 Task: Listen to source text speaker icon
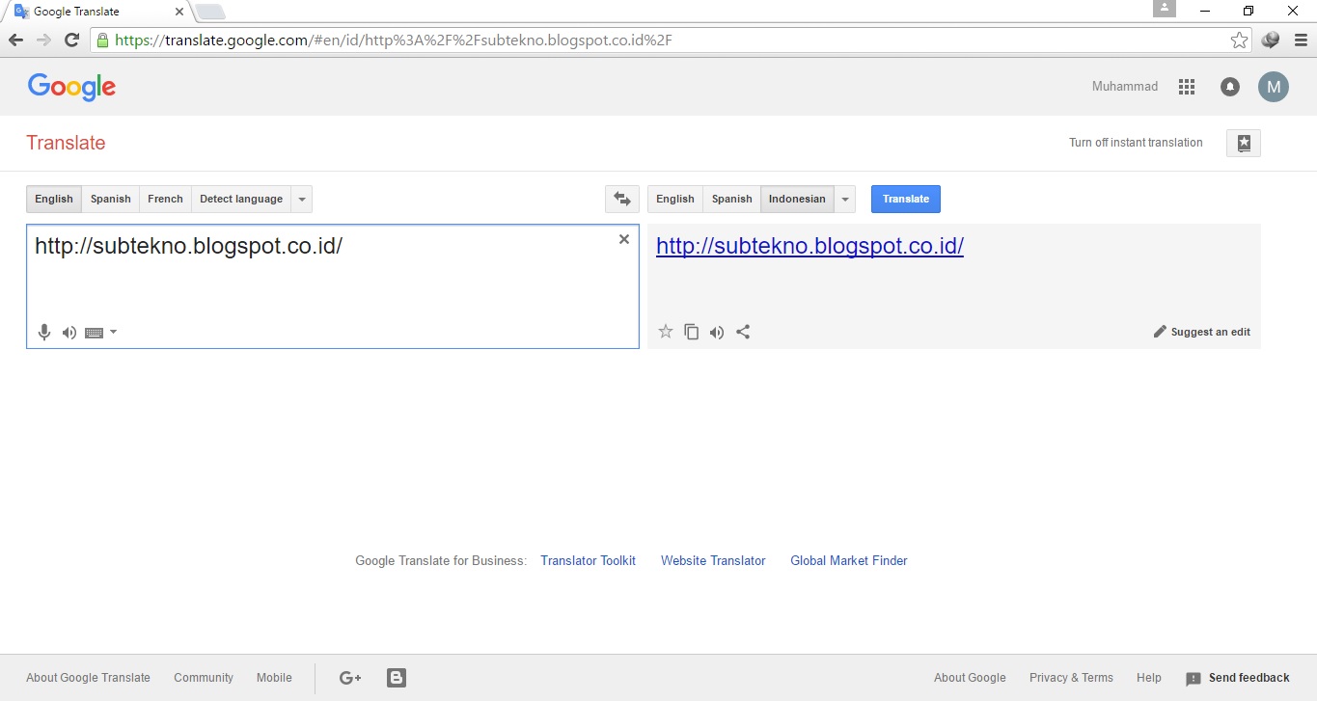(69, 333)
